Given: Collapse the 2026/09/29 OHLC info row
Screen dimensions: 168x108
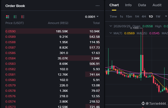Looking at the screenshot, I should [111, 26].
